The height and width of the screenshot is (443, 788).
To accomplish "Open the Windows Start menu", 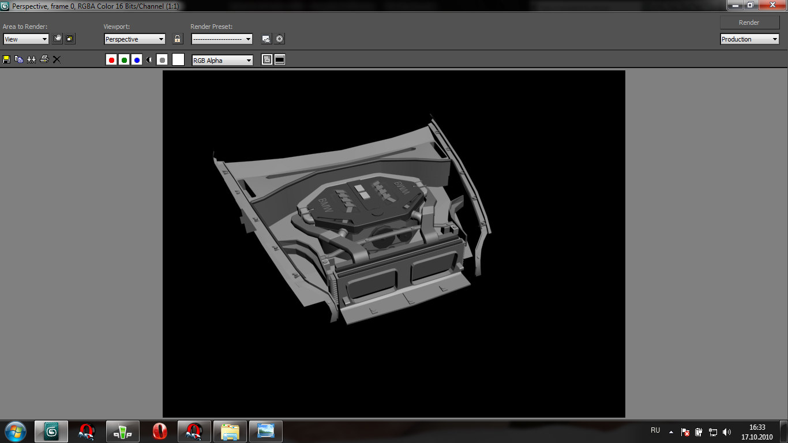I will pos(15,431).
